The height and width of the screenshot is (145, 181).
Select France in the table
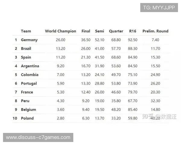coord(27,92)
